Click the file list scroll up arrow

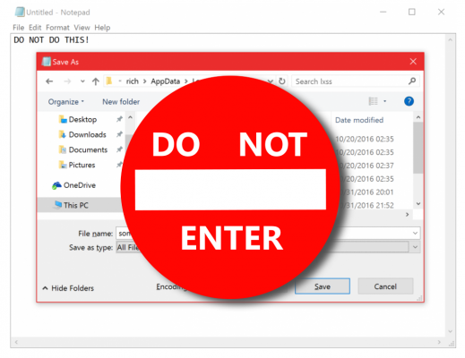[418, 117]
